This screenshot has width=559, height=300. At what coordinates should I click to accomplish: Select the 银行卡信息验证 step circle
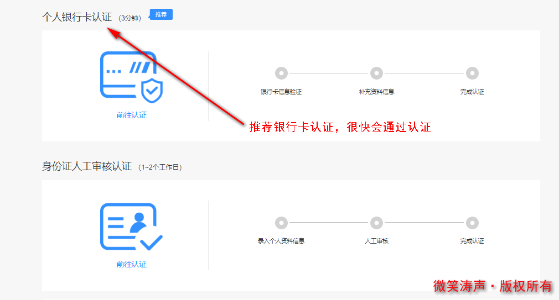point(281,73)
